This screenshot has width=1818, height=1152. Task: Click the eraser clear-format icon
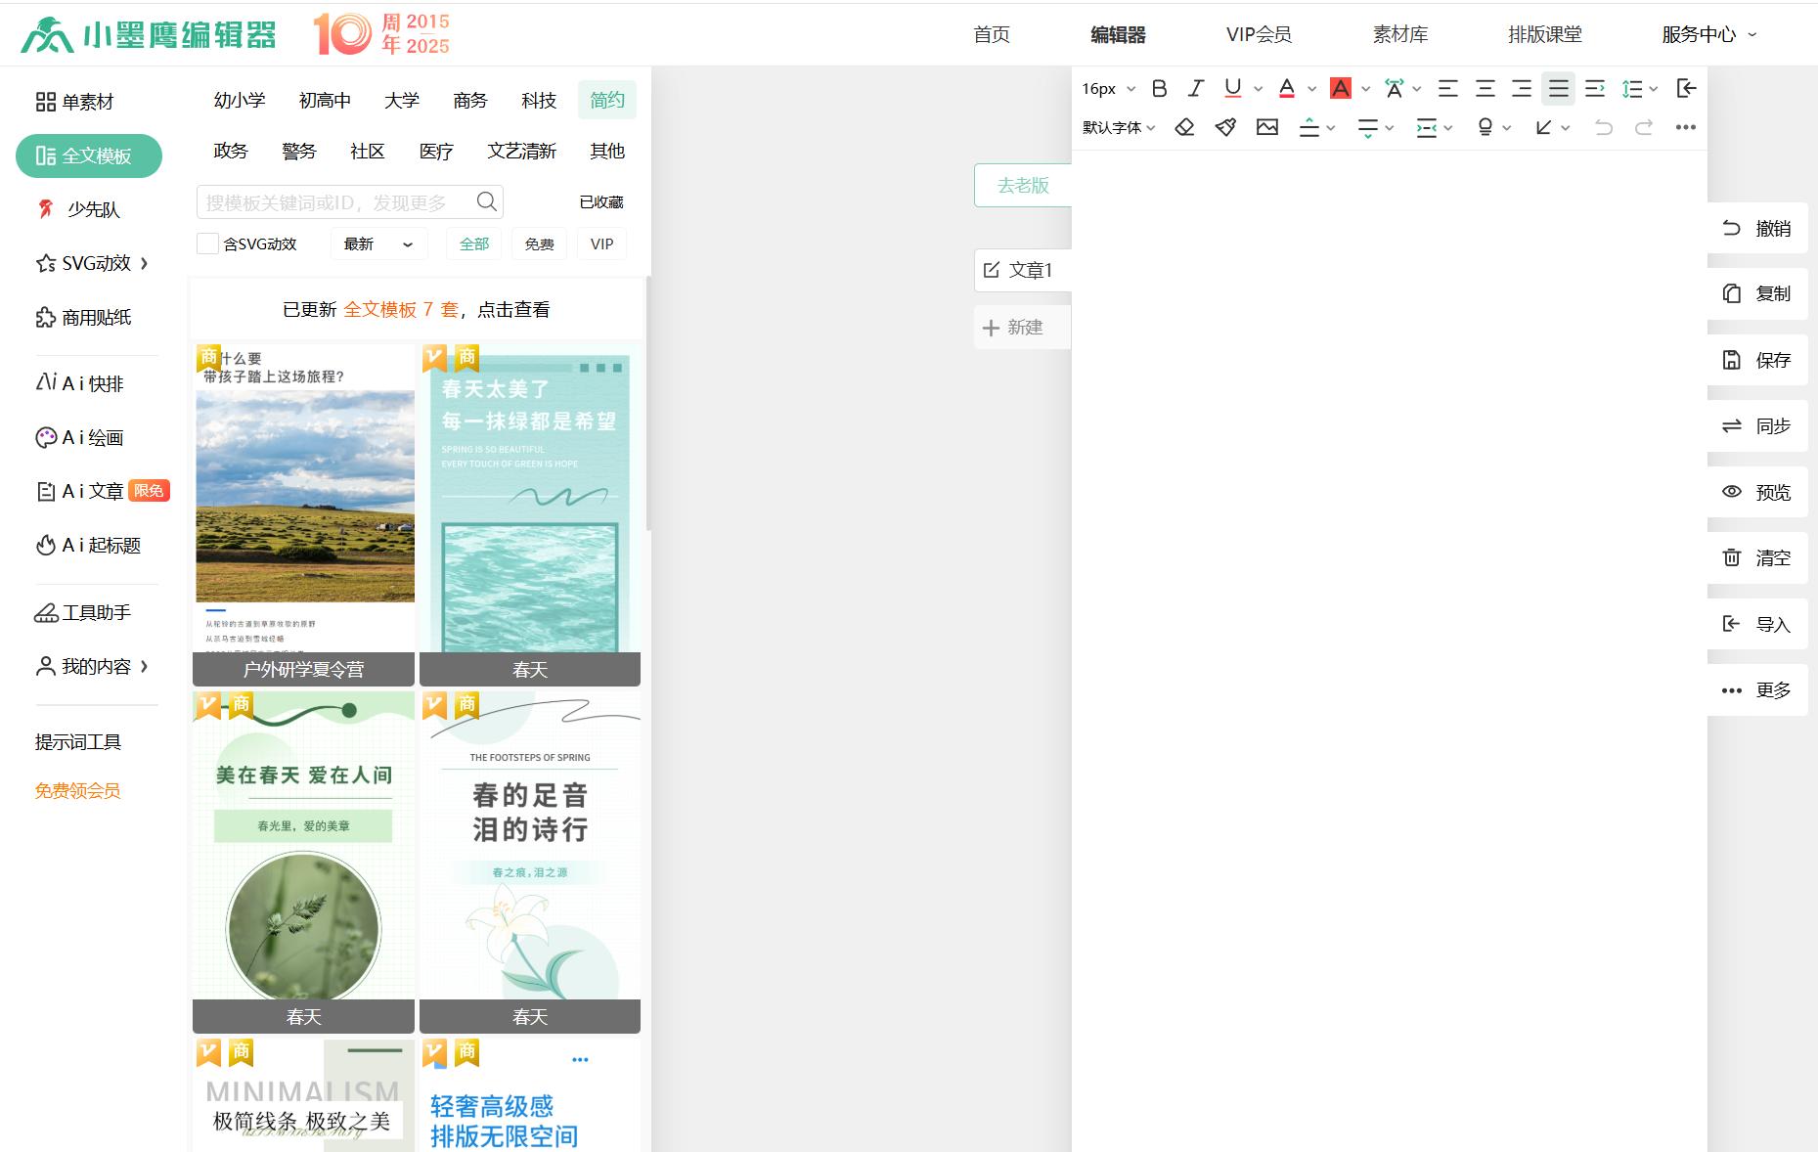pyautogui.click(x=1184, y=127)
